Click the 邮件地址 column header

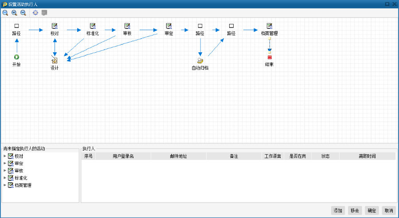pos(179,156)
